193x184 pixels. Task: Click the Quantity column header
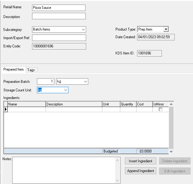(128, 104)
